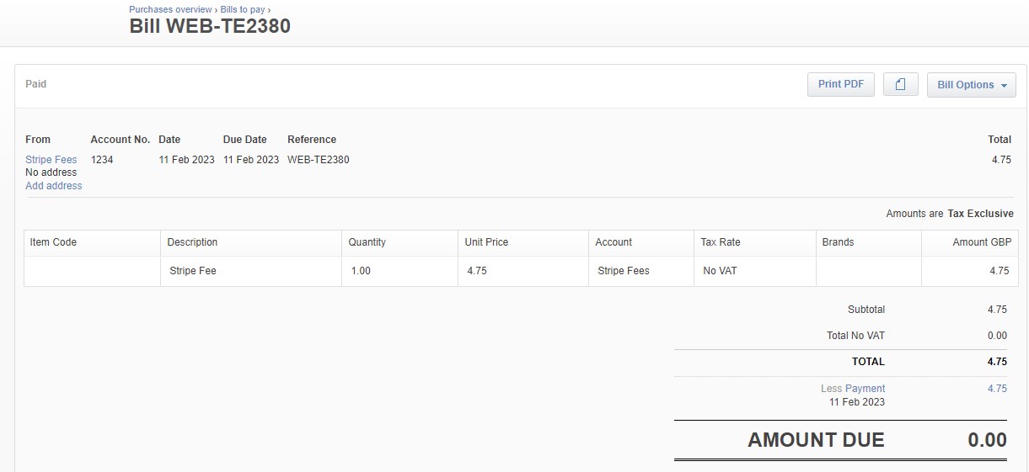This screenshot has width=1029, height=472.
Task: Open Bills to pay breadcrumb link
Action: [243, 9]
